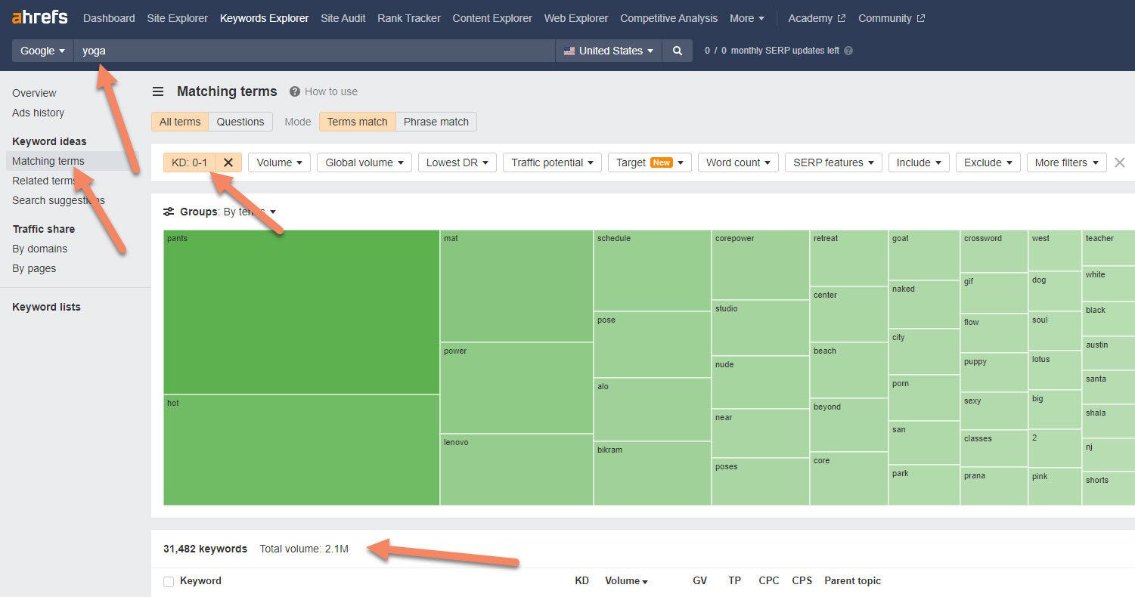Click the Ahrefs logo
This screenshot has width=1135, height=597.
pos(40,17)
